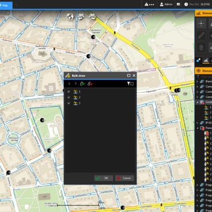Select the pencil edit tool in right panel
The image size is (212, 212).
201,36
